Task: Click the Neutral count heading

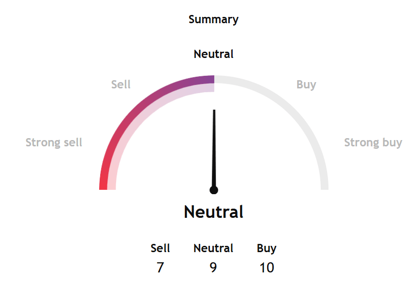Action: pyautogui.click(x=213, y=248)
